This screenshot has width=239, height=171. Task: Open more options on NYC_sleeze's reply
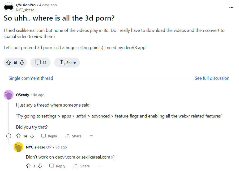(100, 166)
